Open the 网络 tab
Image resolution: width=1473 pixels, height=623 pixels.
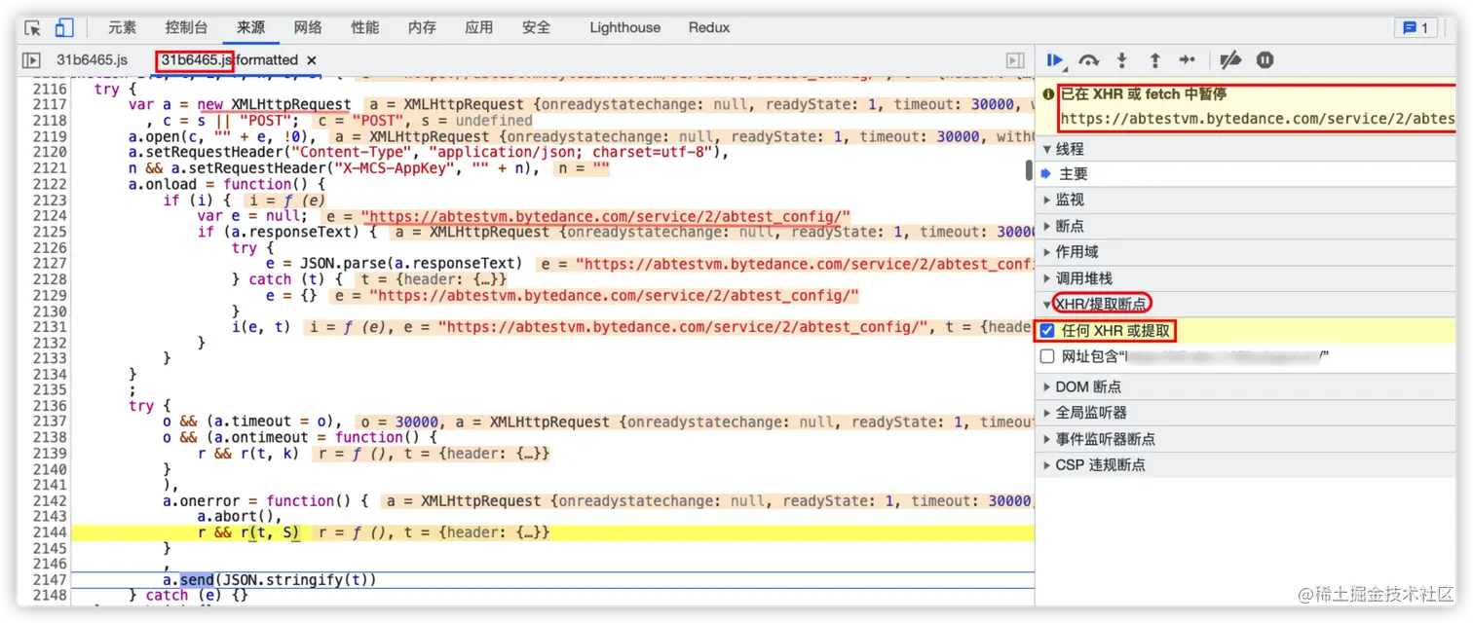click(x=308, y=27)
